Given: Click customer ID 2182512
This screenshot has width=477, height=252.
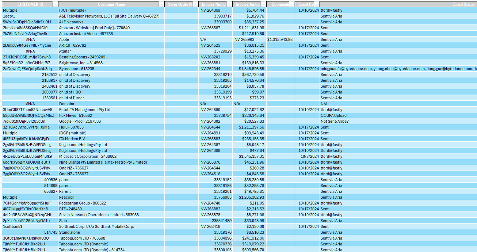Looking at the screenshot, I should [30, 75].
